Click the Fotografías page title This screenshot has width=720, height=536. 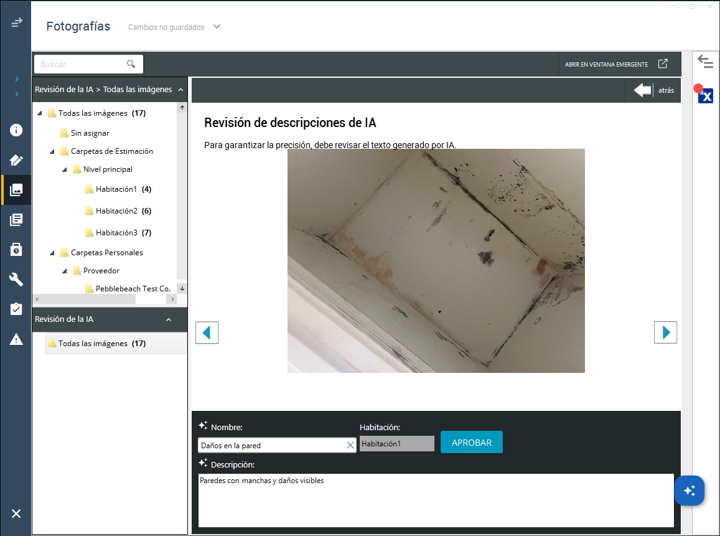point(78,26)
